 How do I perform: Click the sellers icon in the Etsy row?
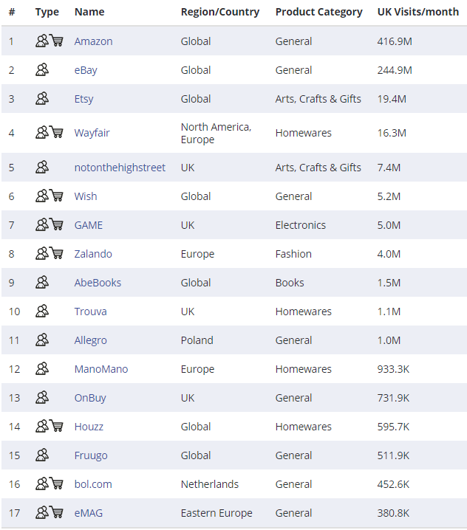point(42,99)
